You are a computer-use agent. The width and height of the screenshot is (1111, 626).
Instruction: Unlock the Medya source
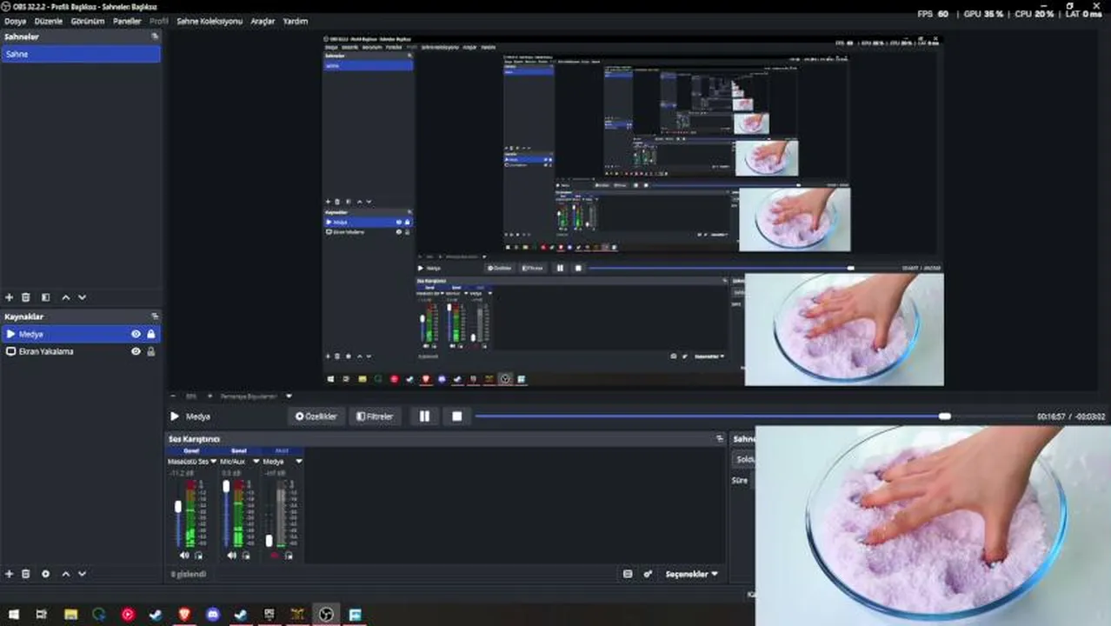151,334
